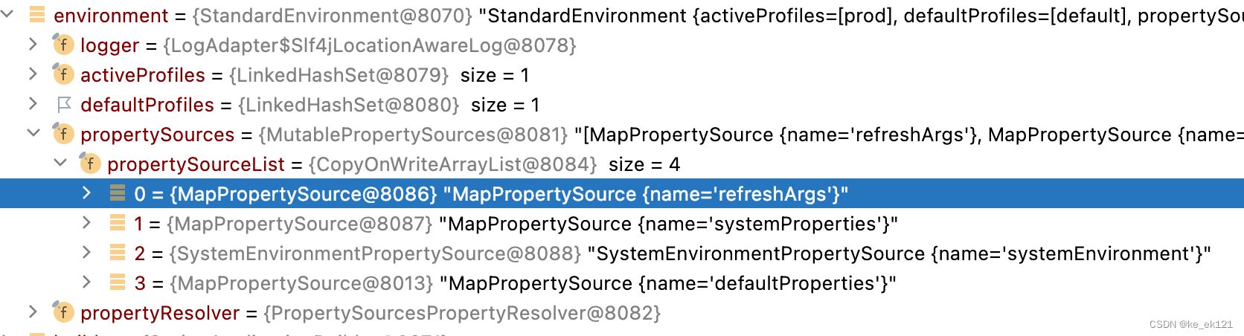Image resolution: width=1244 pixels, height=336 pixels.
Task: Expand the logger node
Action: point(33,45)
